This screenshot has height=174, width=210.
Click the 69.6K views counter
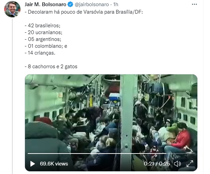pyautogui.click(x=54, y=164)
